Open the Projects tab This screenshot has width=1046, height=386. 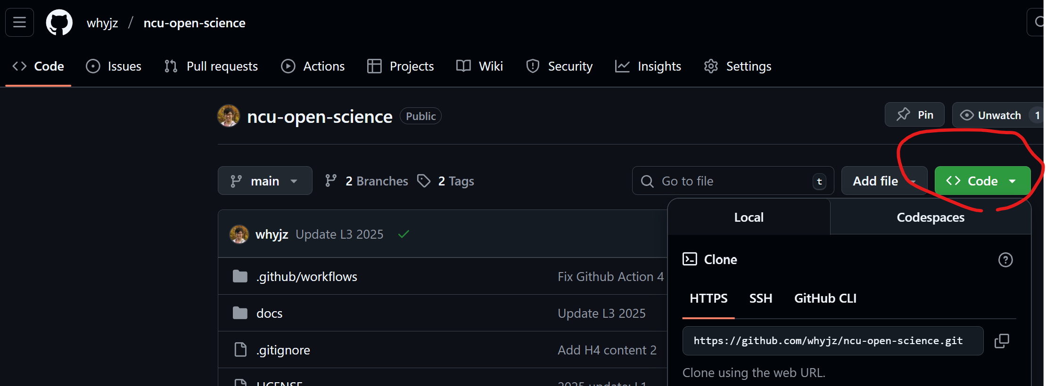click(401, 66)
